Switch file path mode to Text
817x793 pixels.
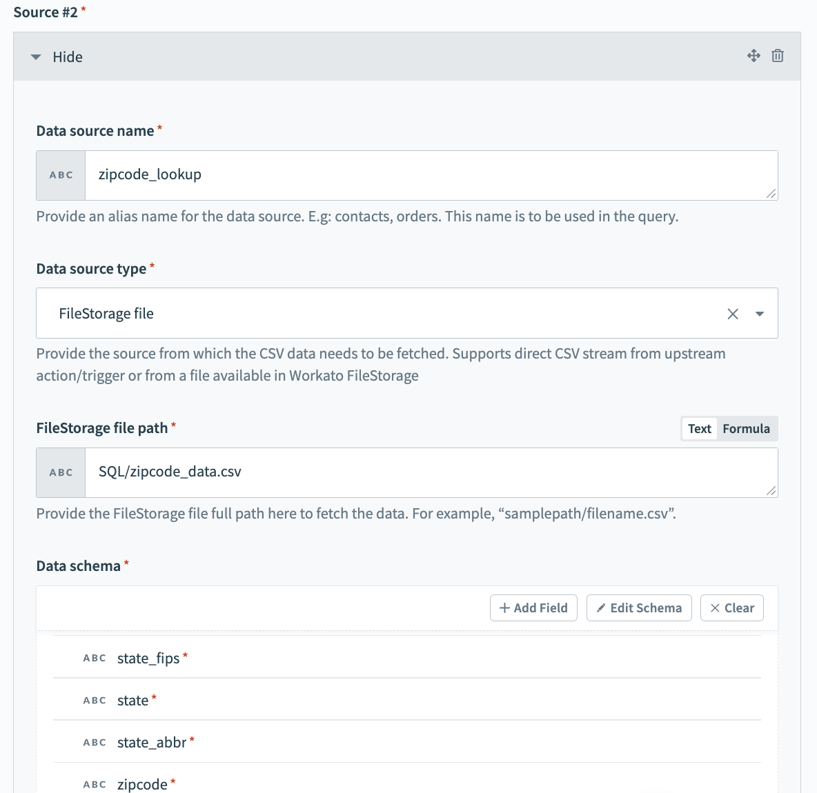[699, 428]
